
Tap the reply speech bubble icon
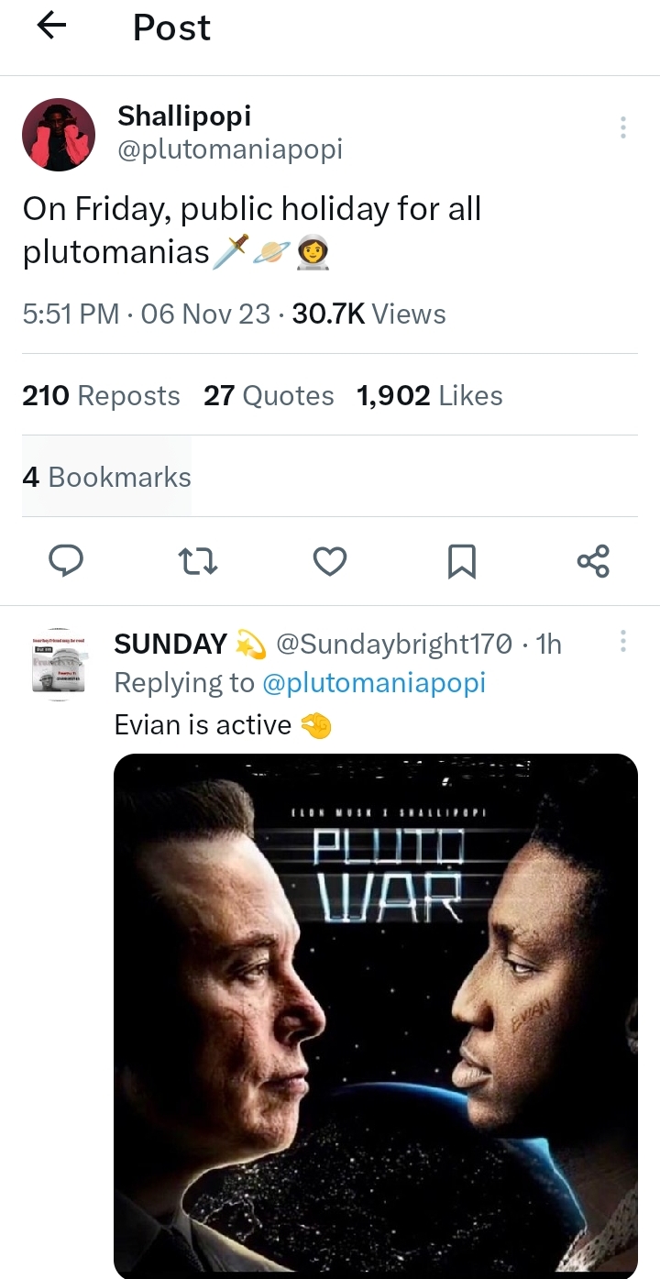pyautogui.click(x=65, y=561)
